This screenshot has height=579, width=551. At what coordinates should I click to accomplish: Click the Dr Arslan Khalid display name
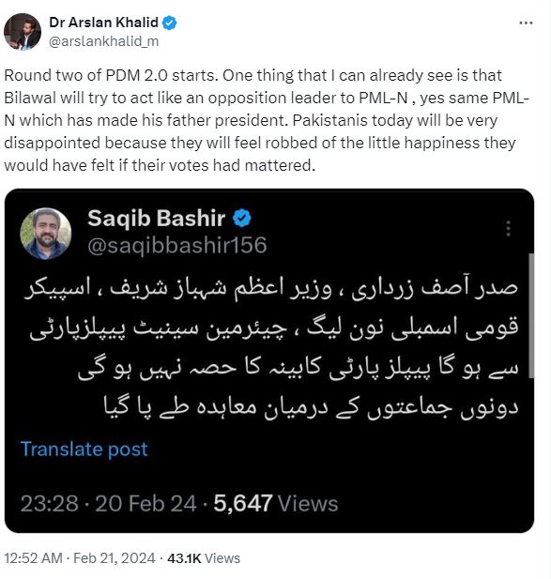(104, 23)
